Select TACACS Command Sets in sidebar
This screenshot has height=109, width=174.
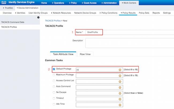(20, 22)
